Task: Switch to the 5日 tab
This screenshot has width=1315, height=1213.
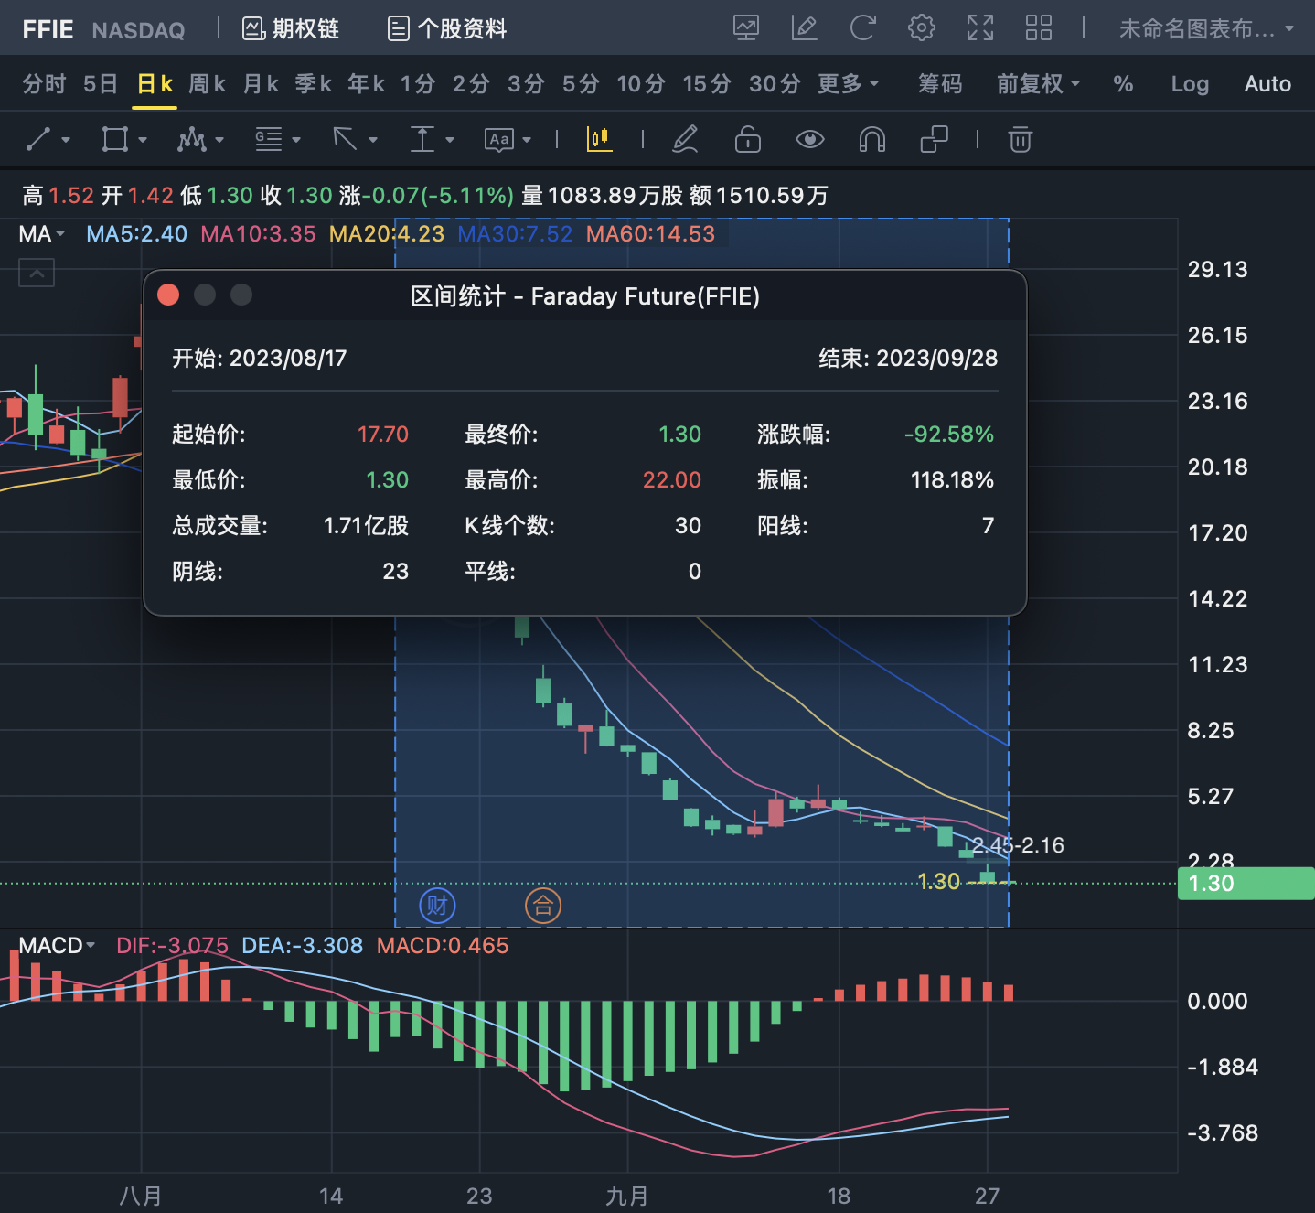Action: point(101,84)
